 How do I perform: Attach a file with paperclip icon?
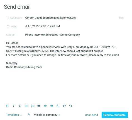pyautogui.click(x=29, y=115)
